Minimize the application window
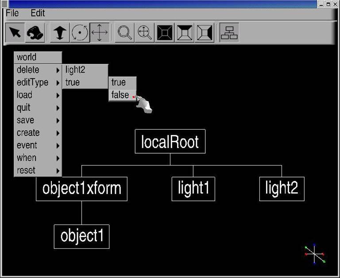The image size is (340, 278). tap(321, 4)
